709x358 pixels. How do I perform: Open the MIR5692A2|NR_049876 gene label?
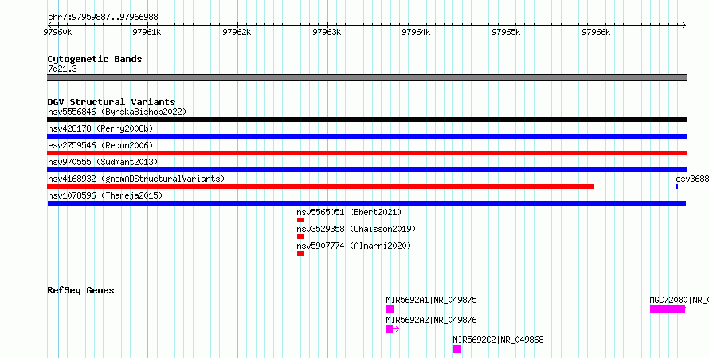pyautogui.click(x=431, y=320)
